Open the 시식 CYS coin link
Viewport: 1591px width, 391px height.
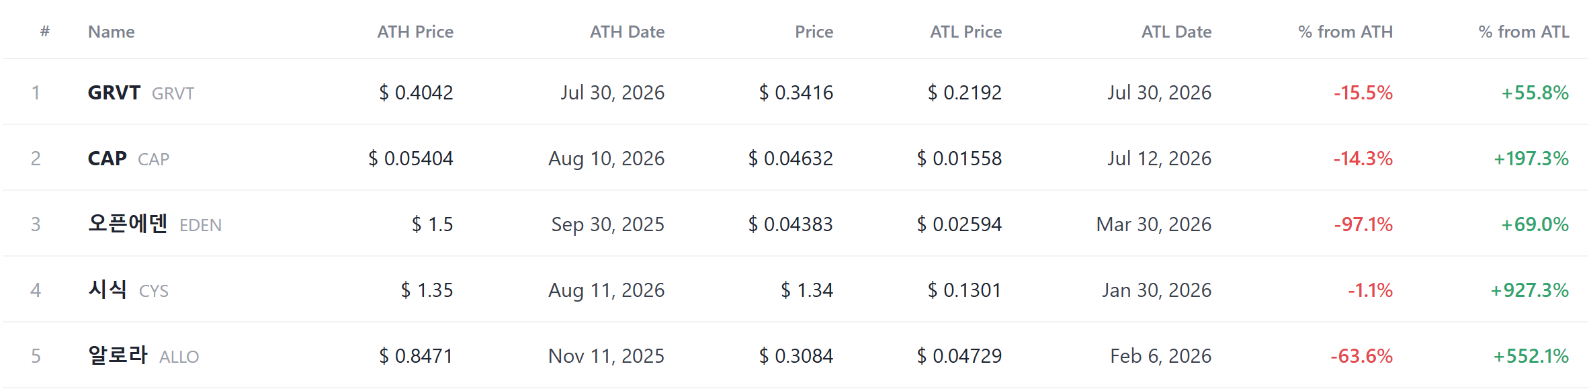(x=128, y=290)
